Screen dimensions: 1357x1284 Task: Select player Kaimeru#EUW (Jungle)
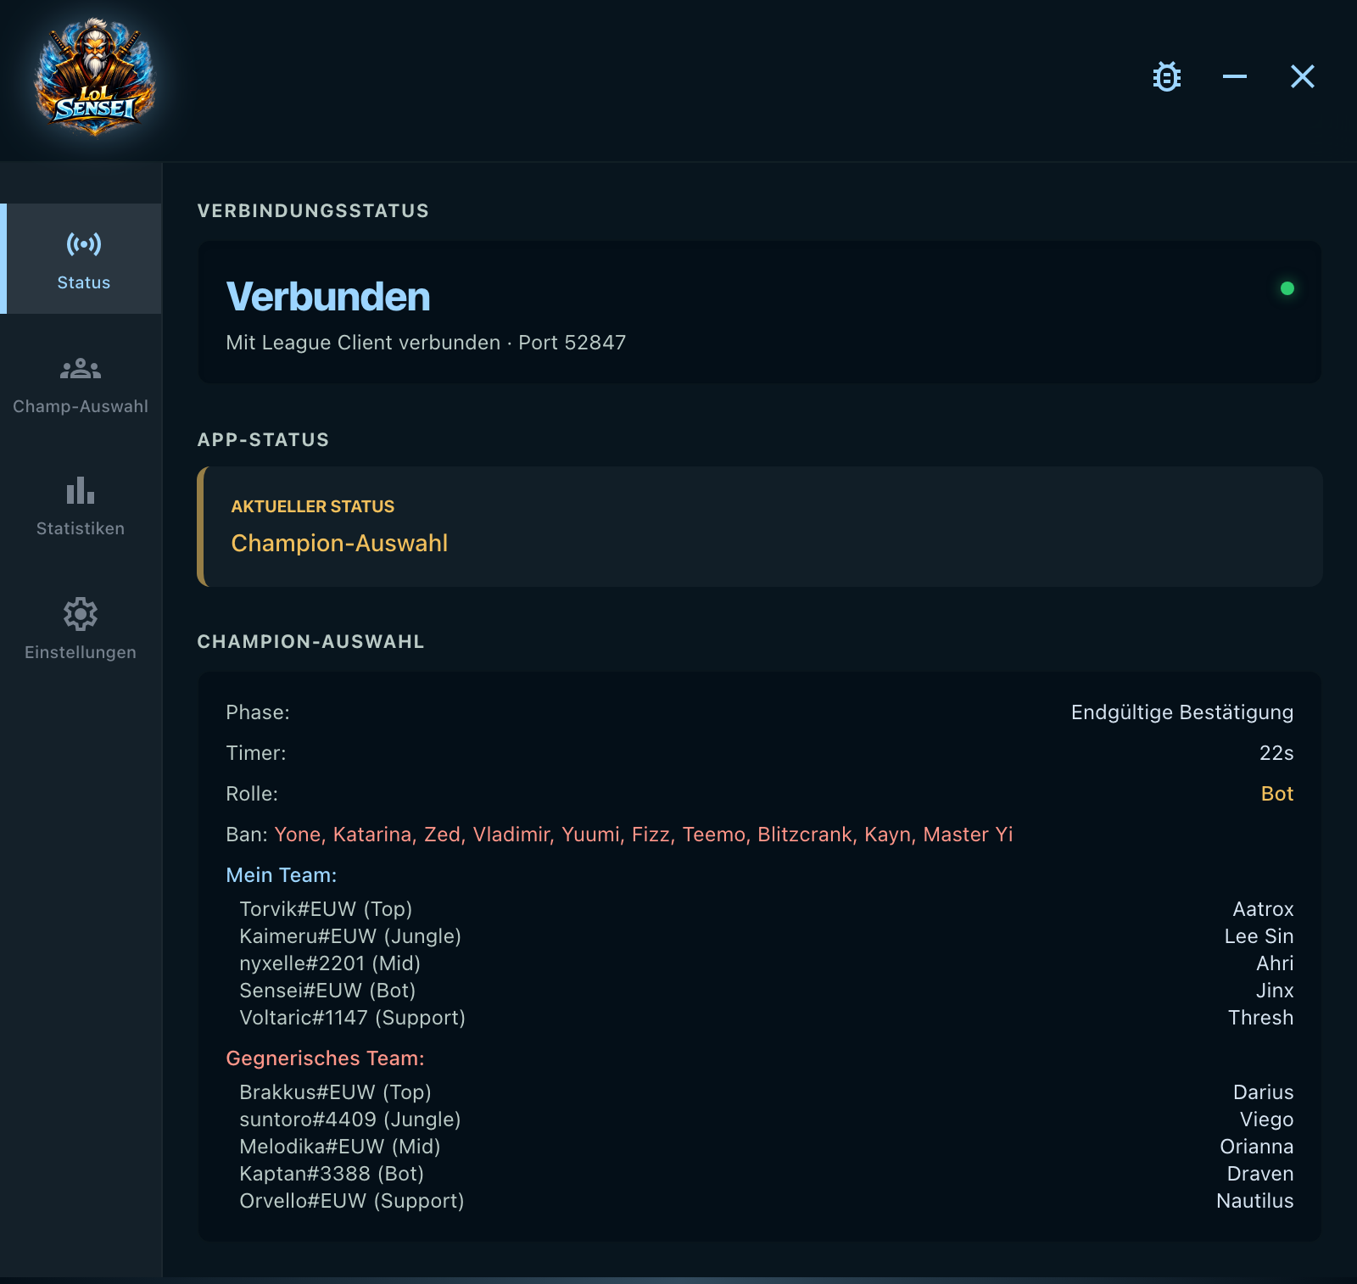(x=350, y=936)
